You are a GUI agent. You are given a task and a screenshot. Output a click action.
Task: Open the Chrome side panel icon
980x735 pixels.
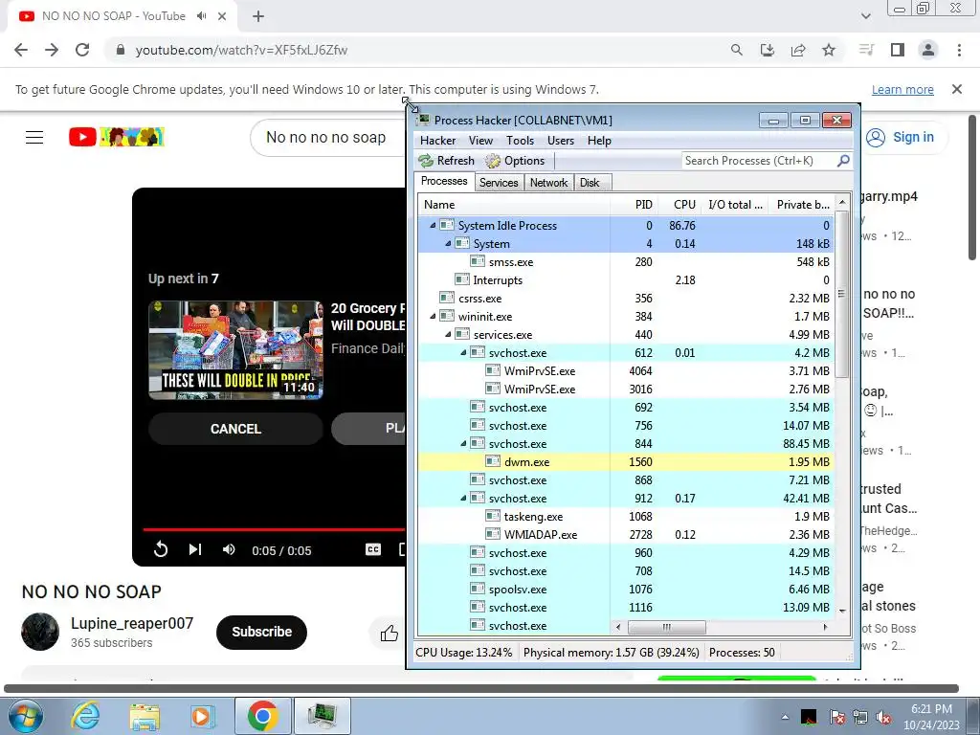(898, 50)
